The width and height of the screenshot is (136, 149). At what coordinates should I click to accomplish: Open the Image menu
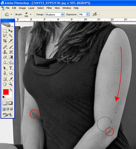[x=22, y=8]
